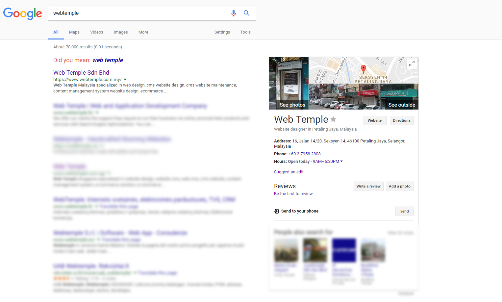Screen dimensions: 502x302
Task: Save Web Temple using the star icon
Action: point(333,119)
